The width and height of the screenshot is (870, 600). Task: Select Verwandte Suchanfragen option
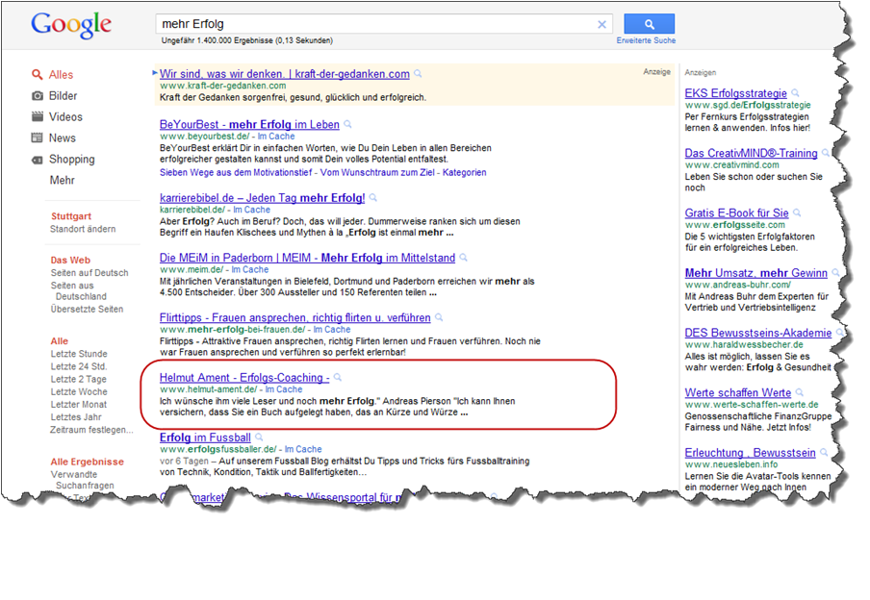(x=82, y=480)
